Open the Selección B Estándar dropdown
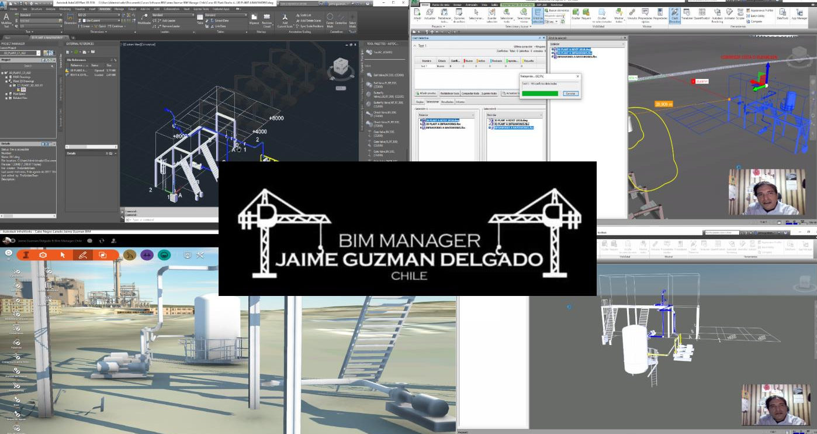817x434 pixels. click(x=513, y=115)
